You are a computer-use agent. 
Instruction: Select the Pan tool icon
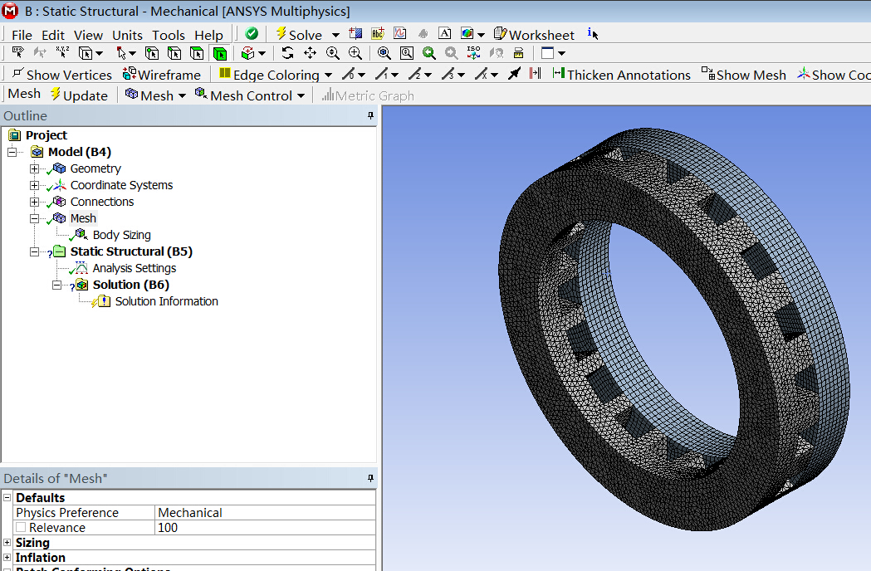click(310, 53)
